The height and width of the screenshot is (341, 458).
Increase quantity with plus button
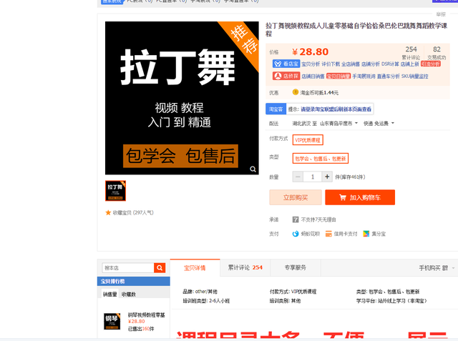point(327,177)
